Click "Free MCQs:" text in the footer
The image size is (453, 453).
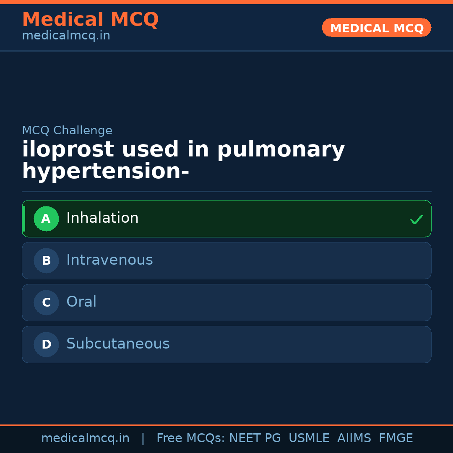click(x=190, y=438)
